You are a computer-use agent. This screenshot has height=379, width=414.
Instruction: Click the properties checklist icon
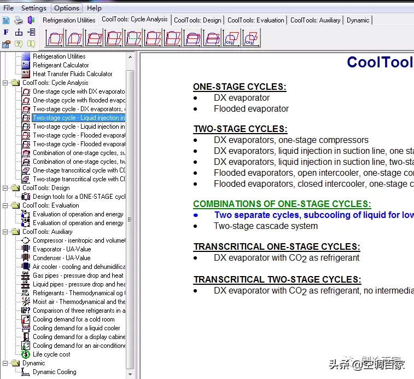tap(6, 44)
